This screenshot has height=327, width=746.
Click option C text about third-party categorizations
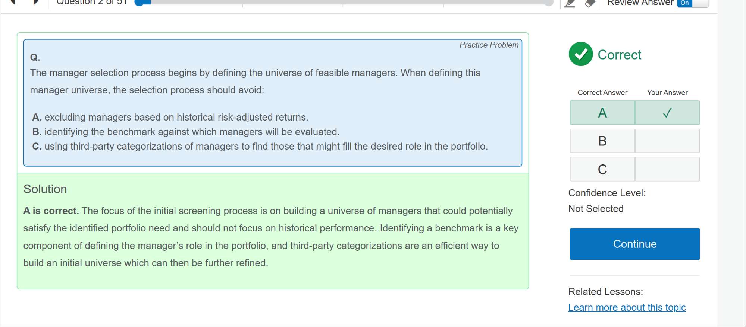coord(266,146)
